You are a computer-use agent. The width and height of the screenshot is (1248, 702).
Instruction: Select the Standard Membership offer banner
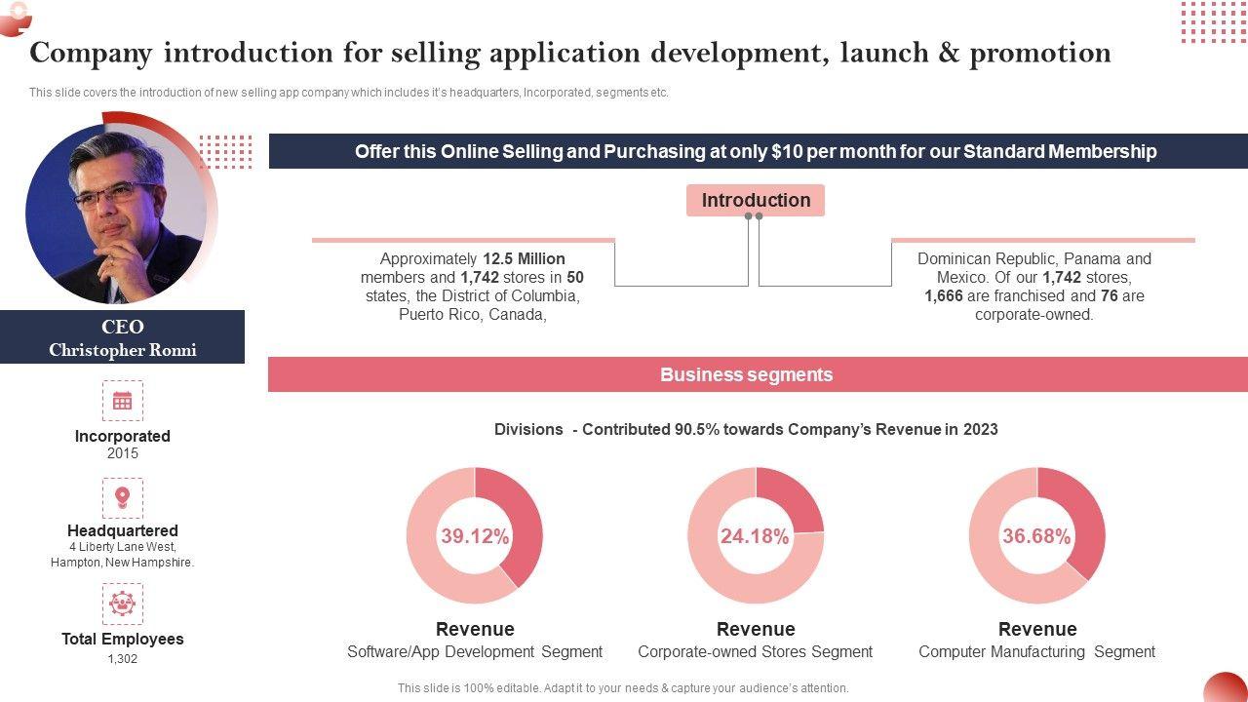coord(758,151)
